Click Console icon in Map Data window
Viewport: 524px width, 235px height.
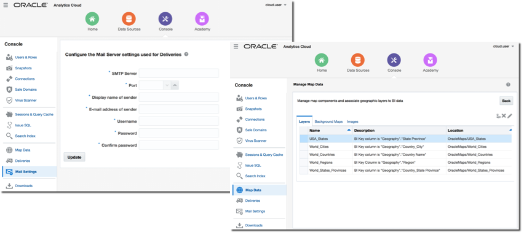click(x=394, y=60)
